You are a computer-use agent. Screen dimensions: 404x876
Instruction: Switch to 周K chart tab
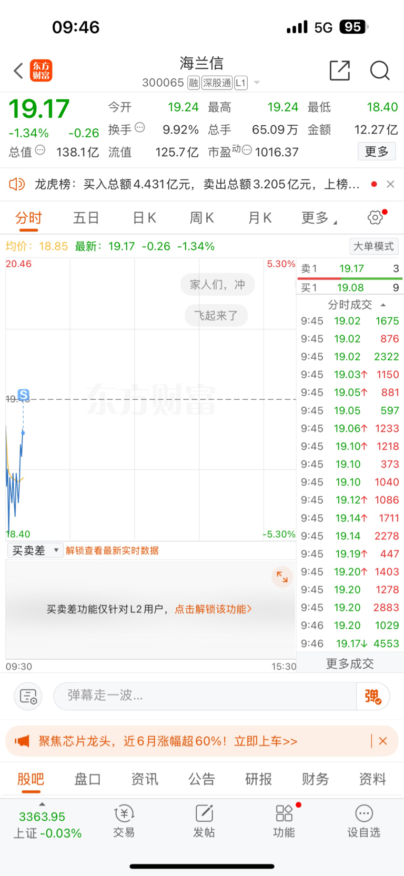click(202, 218)
